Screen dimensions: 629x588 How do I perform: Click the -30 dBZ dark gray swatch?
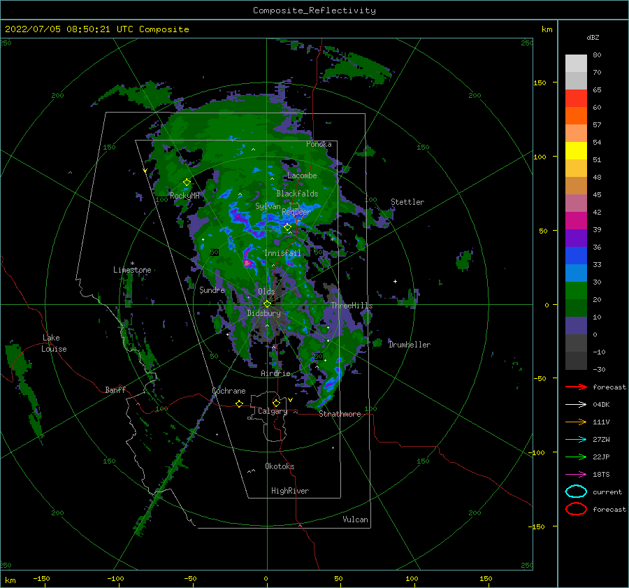[x=576, y=361]
